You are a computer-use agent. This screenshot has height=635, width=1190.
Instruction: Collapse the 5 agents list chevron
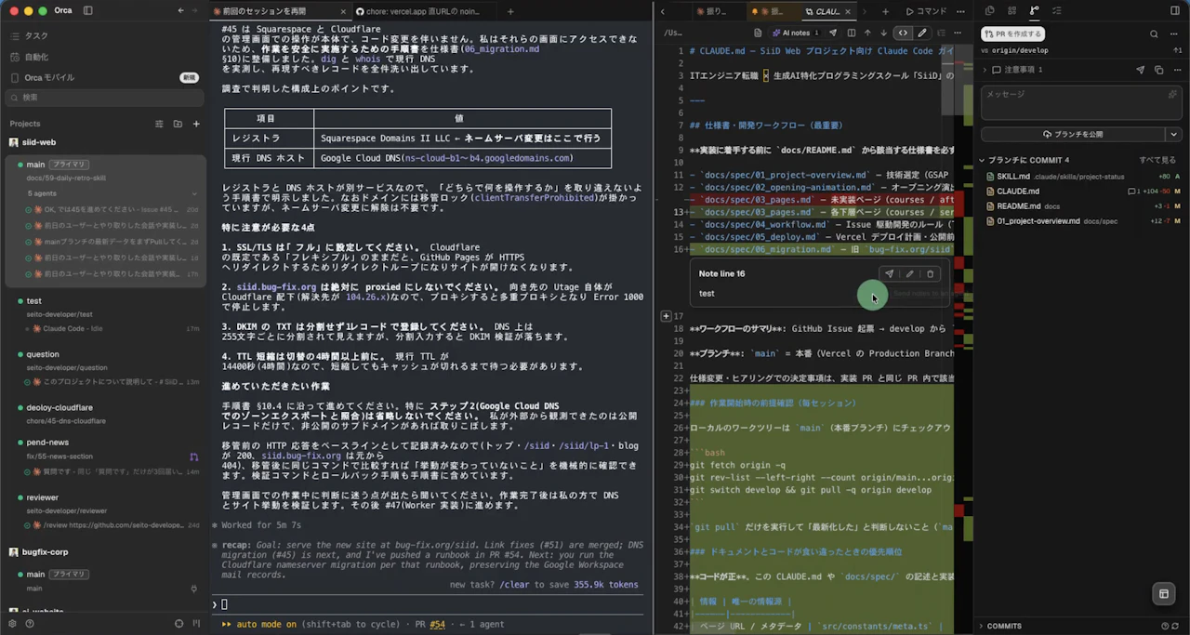coord(194,193)
